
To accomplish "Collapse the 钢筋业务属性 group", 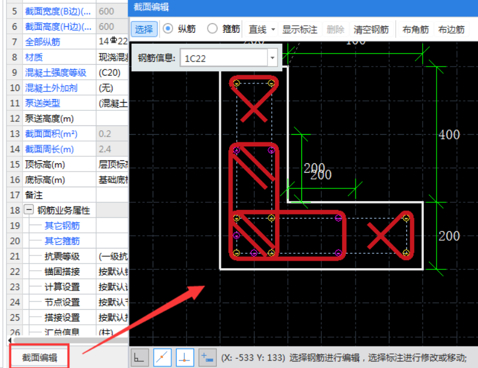I will (29, 210).
